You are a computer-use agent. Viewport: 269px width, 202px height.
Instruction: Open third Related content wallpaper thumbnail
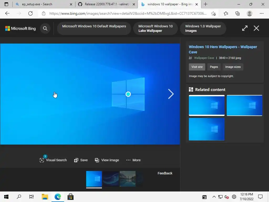pos(206,129)
